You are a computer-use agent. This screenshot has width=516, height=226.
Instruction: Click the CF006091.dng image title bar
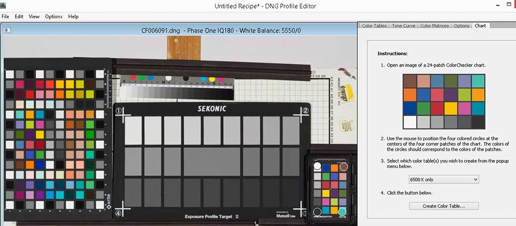(179, 30)
